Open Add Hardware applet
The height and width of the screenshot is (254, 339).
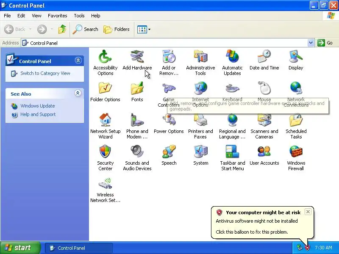(137, 57)
